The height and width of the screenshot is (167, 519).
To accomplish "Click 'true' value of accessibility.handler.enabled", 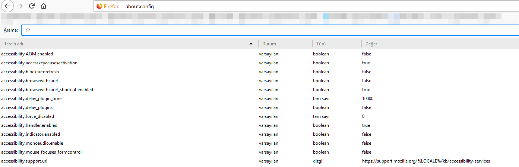I will (x=366, y=125).
